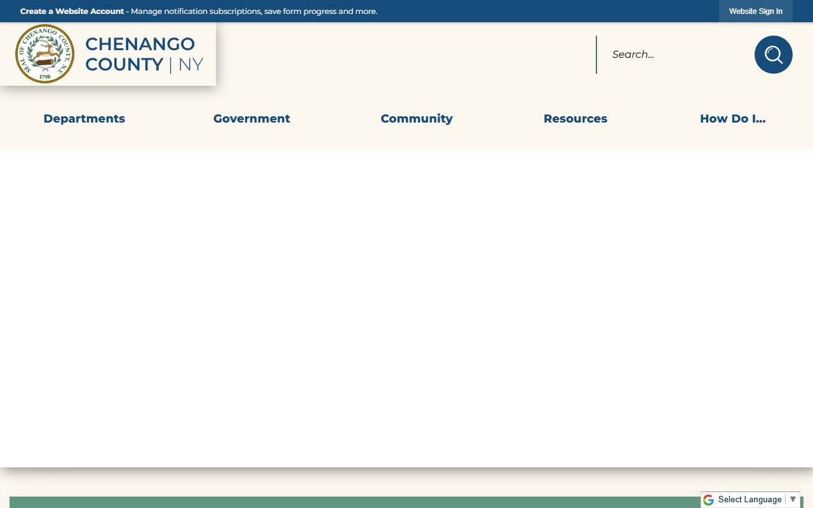Open the Select Language dropdown arrow

pyautogui.click(x=793, y=500)
